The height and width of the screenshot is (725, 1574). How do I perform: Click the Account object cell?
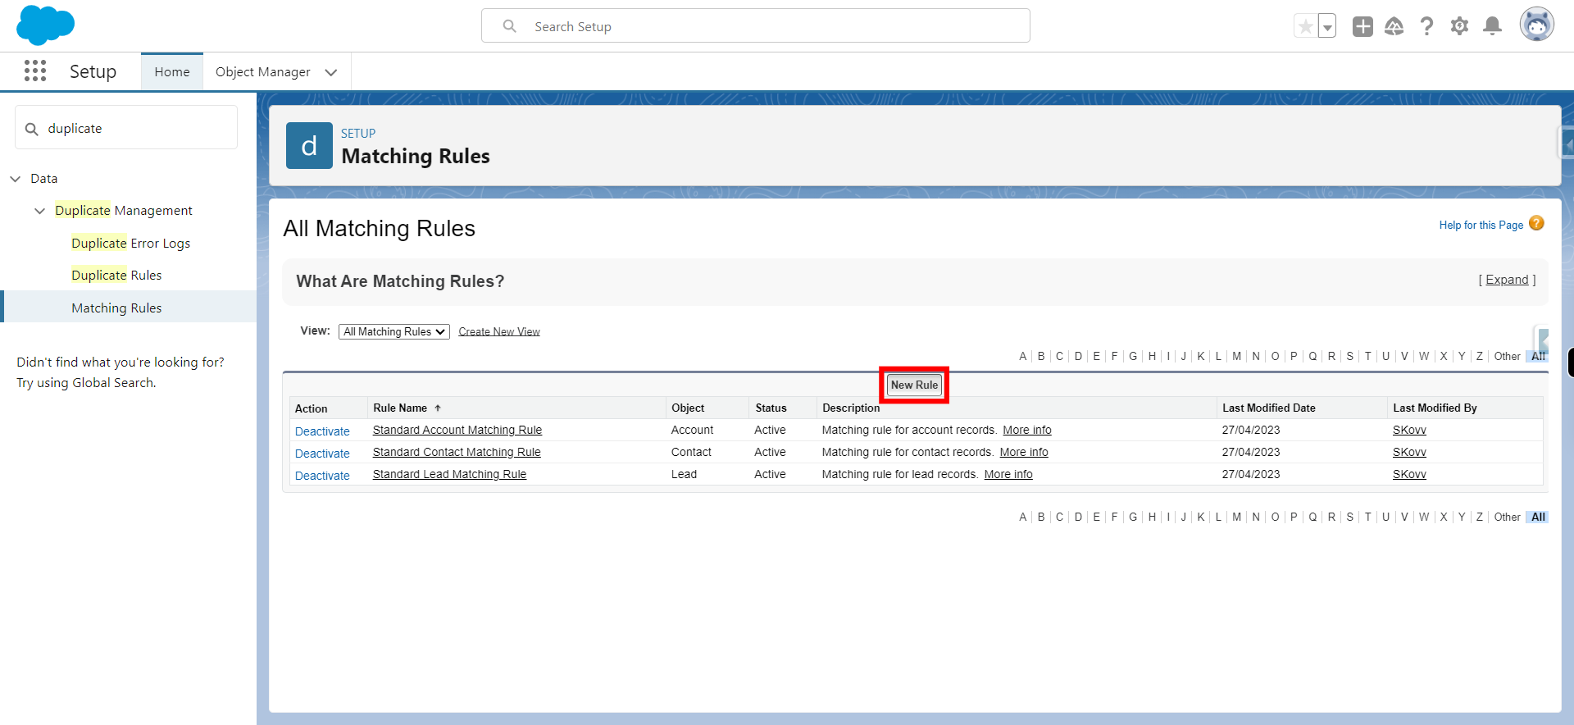pos(692,430)
